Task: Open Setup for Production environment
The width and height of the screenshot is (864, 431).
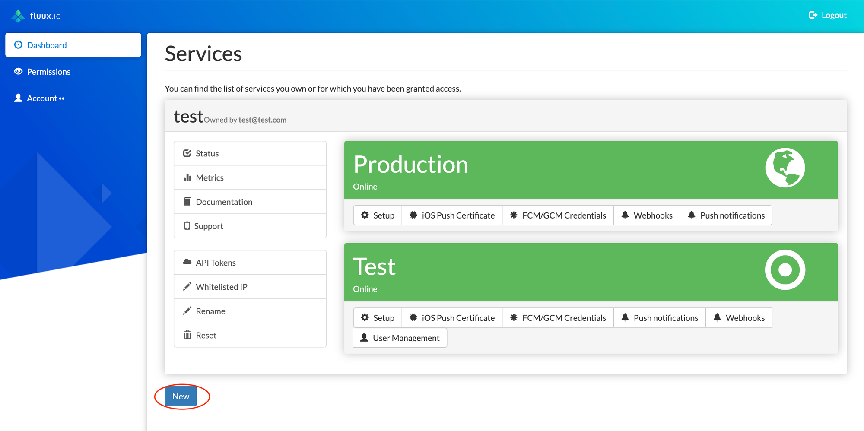Action: click(378, 215)
